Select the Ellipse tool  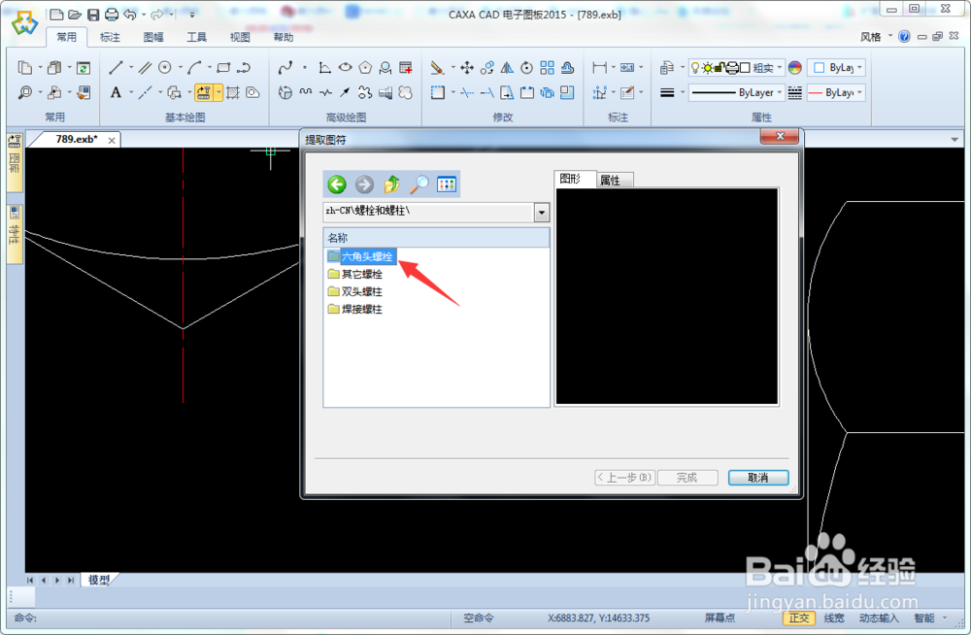(346, 68)
